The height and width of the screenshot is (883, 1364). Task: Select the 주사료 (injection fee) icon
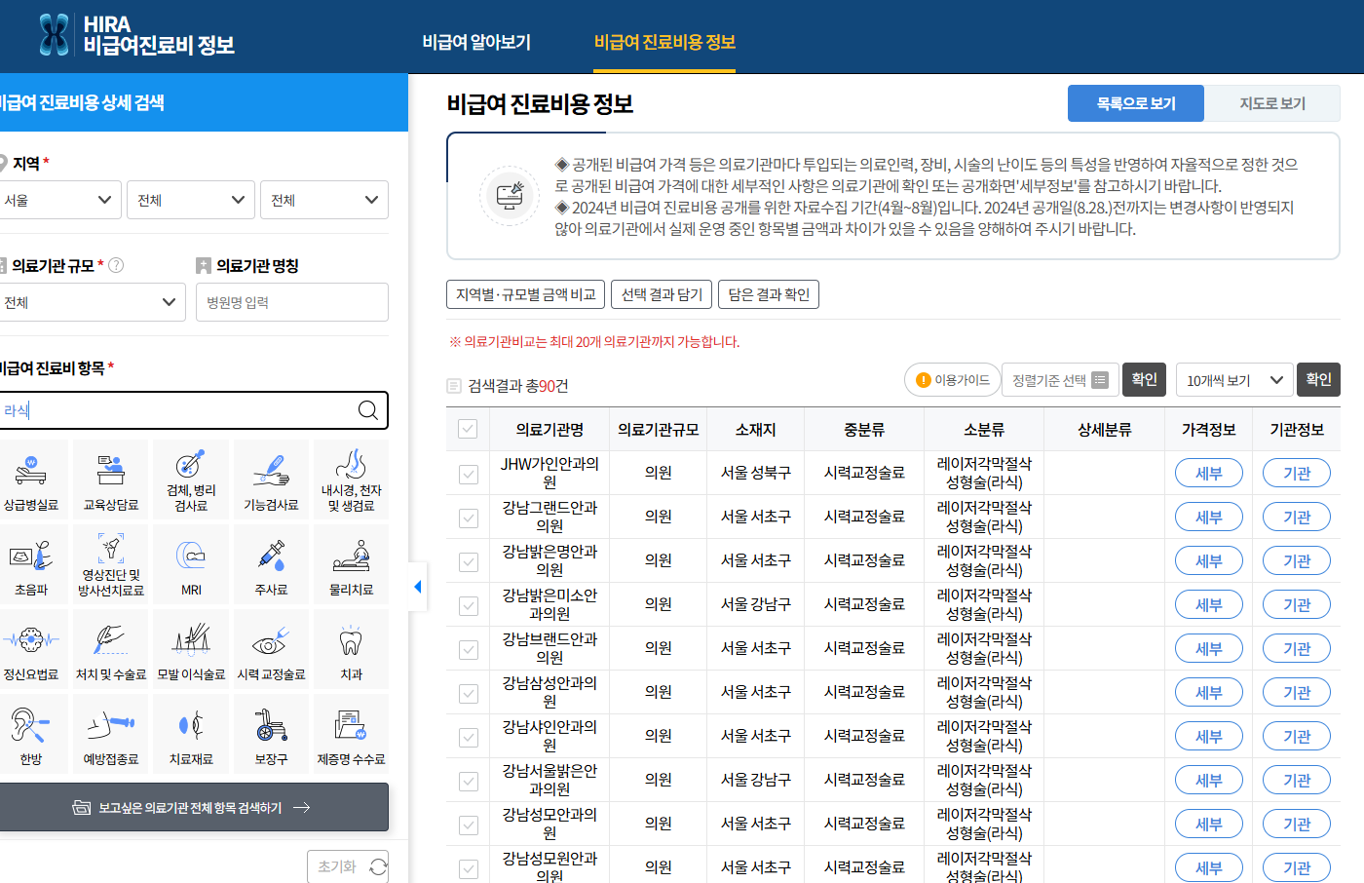pyautogui.click(x=270, y=563)
